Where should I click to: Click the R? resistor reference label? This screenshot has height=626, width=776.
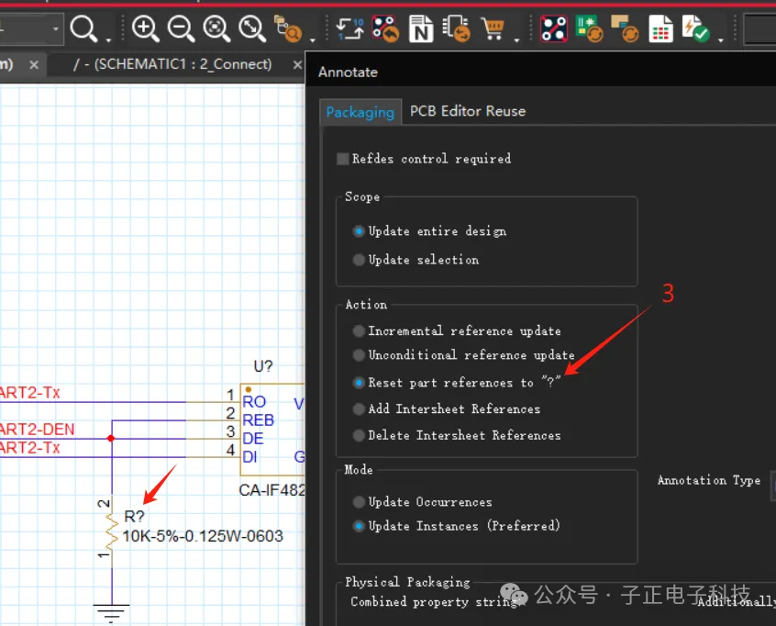pyautogui.click(x=134, y=517)
